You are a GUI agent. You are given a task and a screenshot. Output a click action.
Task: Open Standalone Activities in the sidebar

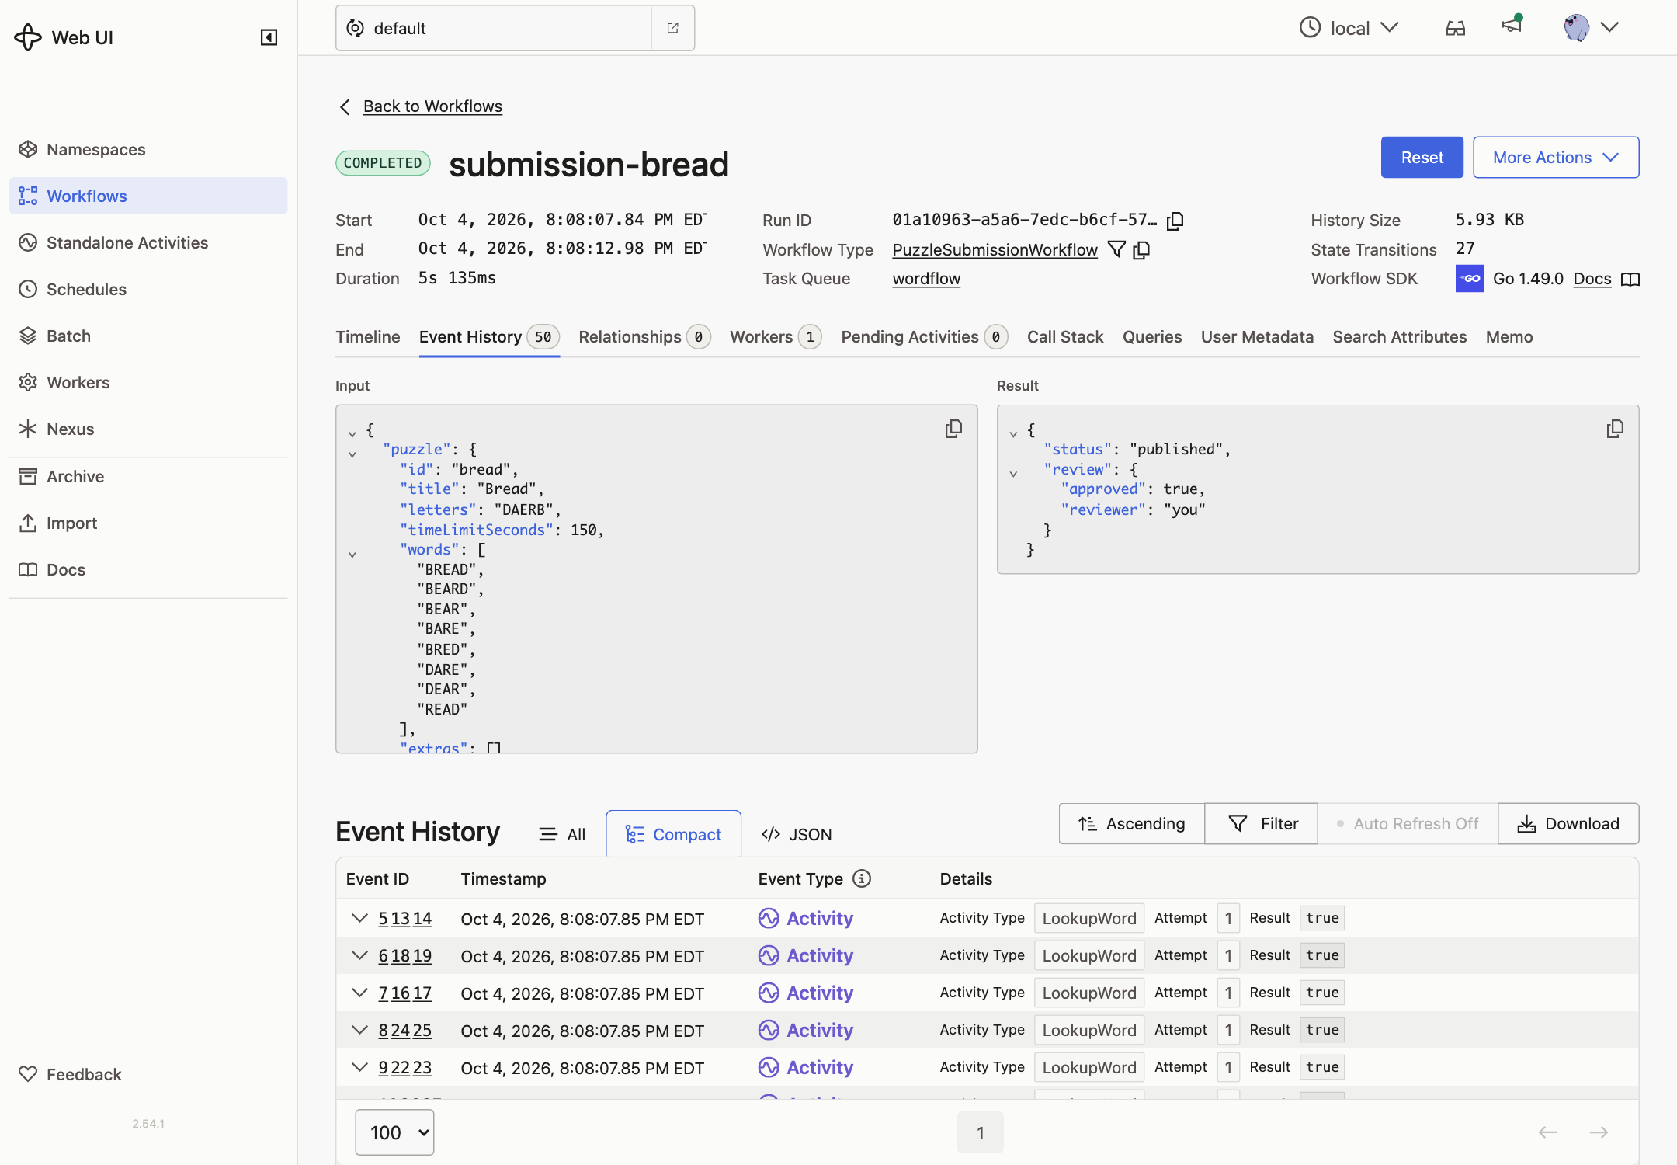pyautogui.click(x=148, y=242)
